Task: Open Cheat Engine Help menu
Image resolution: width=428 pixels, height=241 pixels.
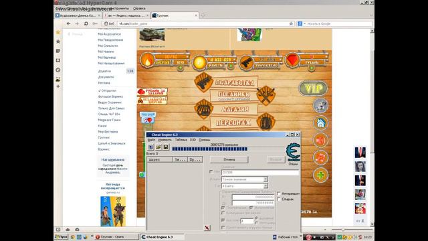Action: click(x=204, y=140)
